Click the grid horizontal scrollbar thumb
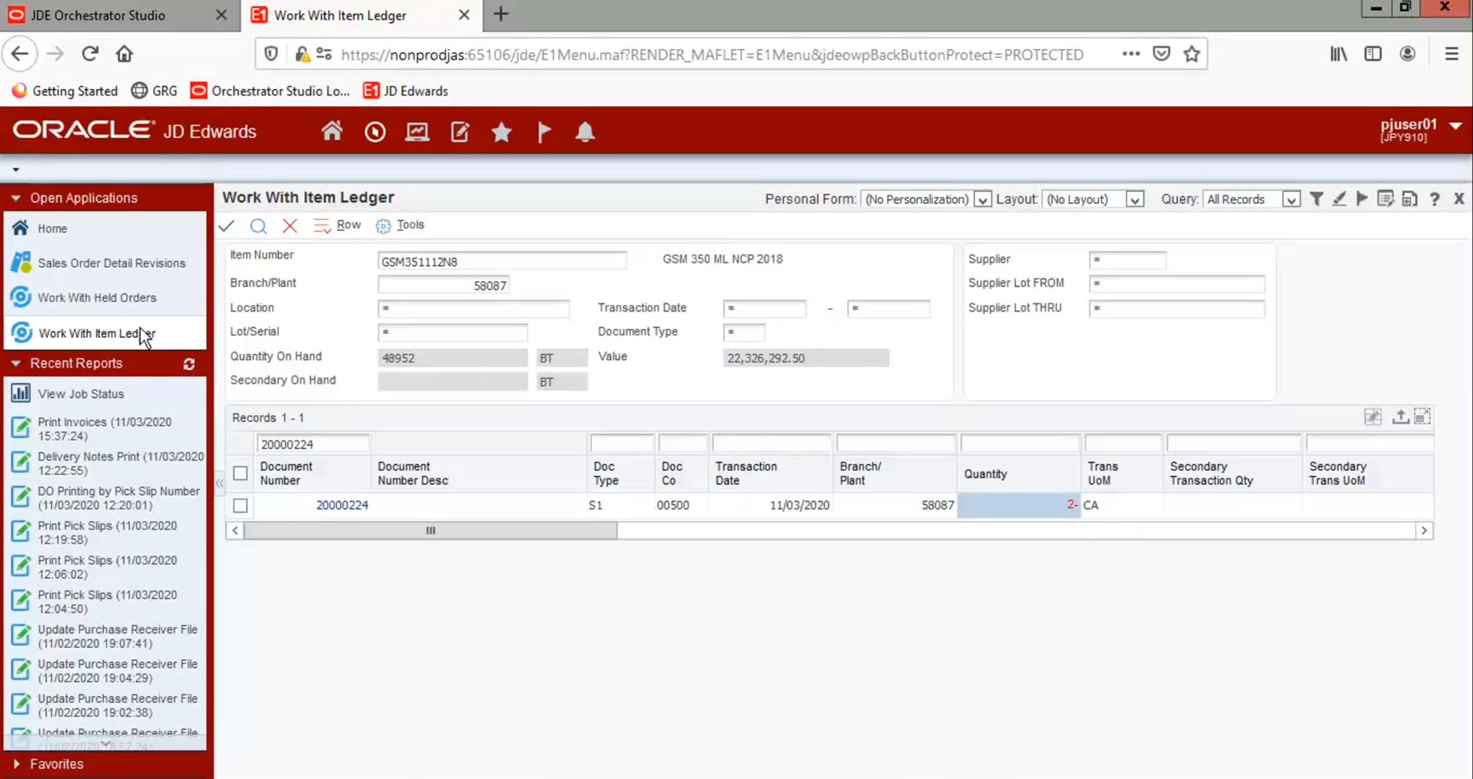The image size is (1473, 779). [430, 531]
